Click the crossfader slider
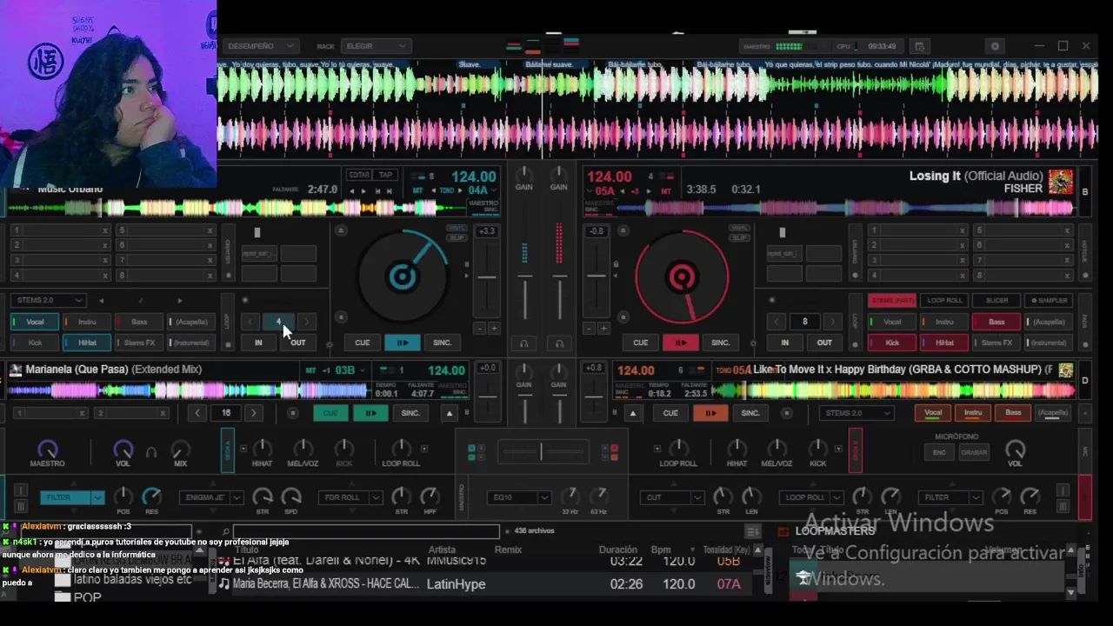Viewport: 1113px width, 626px height. (x=541, y=452)
